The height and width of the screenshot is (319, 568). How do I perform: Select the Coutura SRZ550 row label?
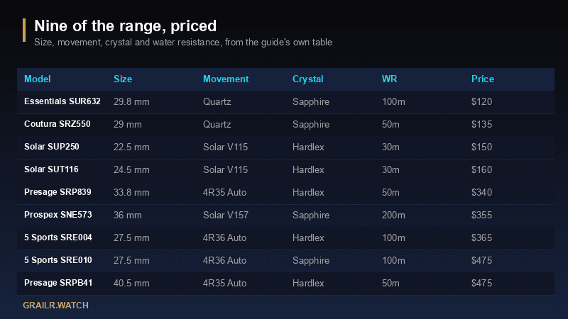[58, 124]
